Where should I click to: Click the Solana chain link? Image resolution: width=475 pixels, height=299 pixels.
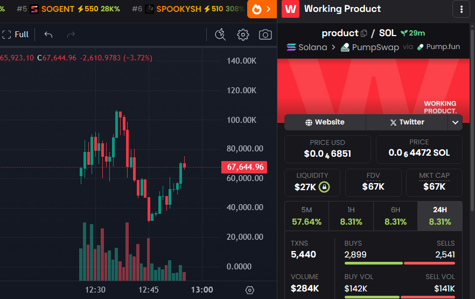click(307, 47)
